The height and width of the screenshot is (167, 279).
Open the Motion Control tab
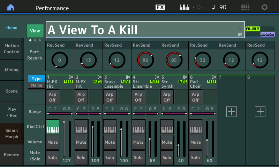[12, 49]
